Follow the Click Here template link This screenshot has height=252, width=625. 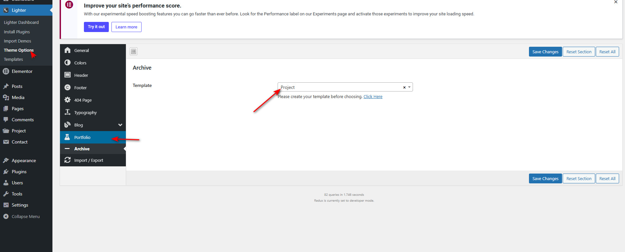coord(373,97)
